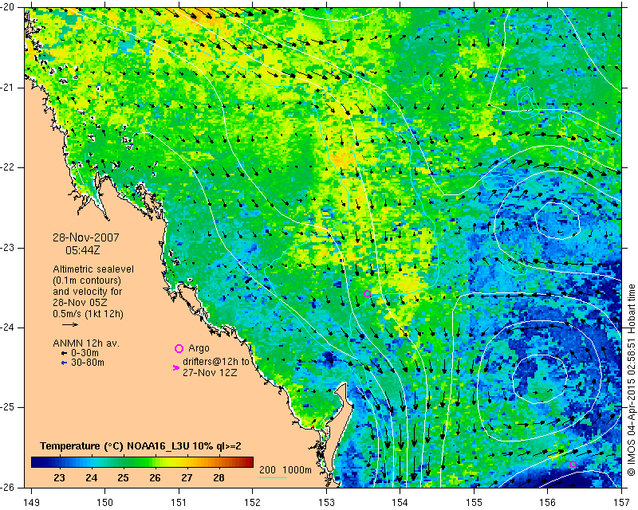Click the longitude axis label 152
The width and height of the screenshot is (638, 510).
tap(253, 503)
